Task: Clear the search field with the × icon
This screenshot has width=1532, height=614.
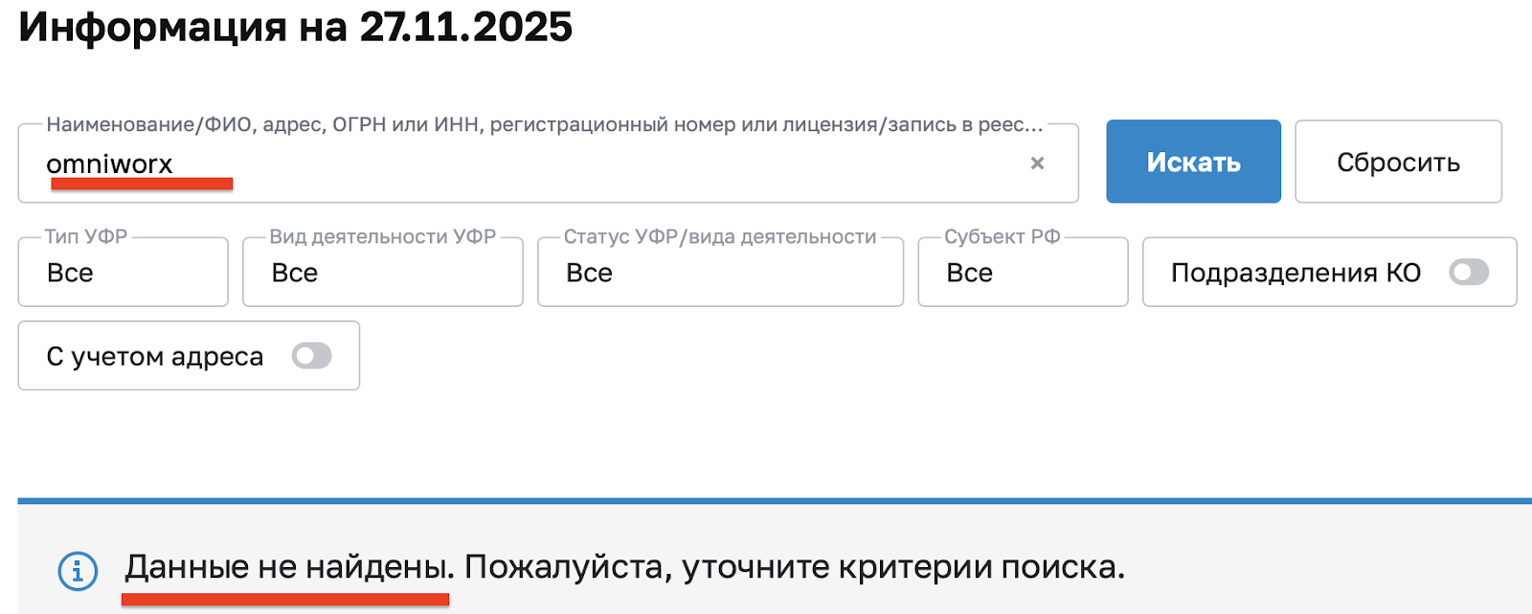Action: (x=1037, y=164)
